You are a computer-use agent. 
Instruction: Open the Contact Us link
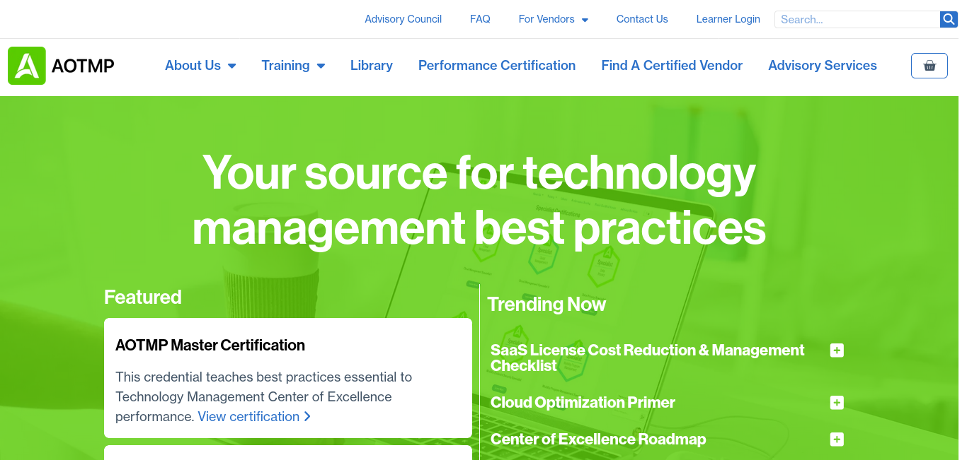coord(642,19)
